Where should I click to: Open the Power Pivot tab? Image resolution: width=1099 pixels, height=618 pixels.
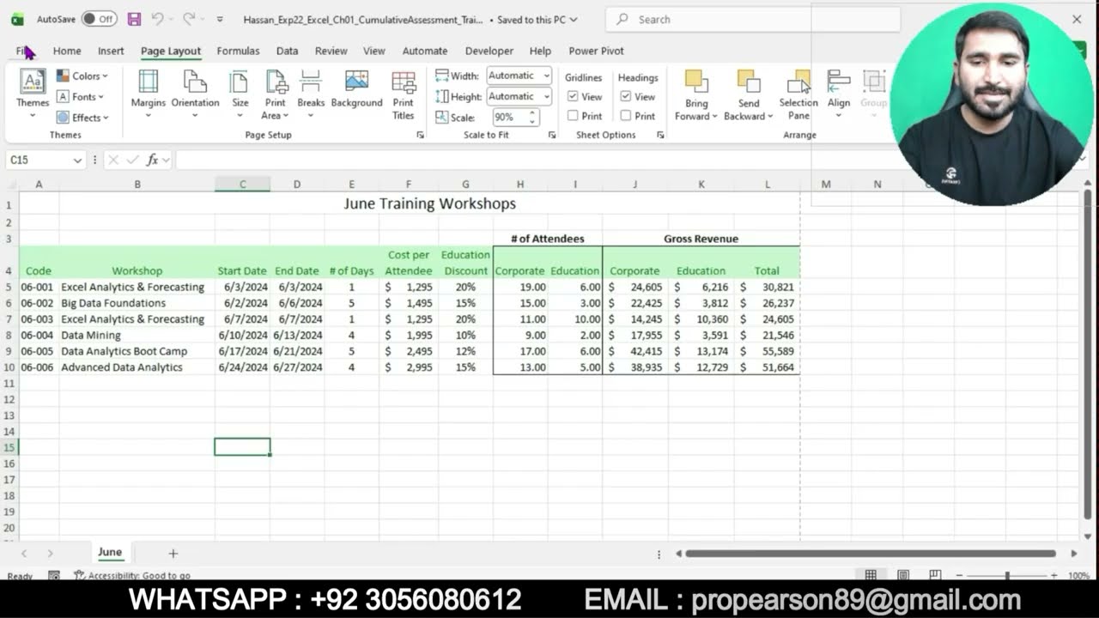[x=596, y=51]
